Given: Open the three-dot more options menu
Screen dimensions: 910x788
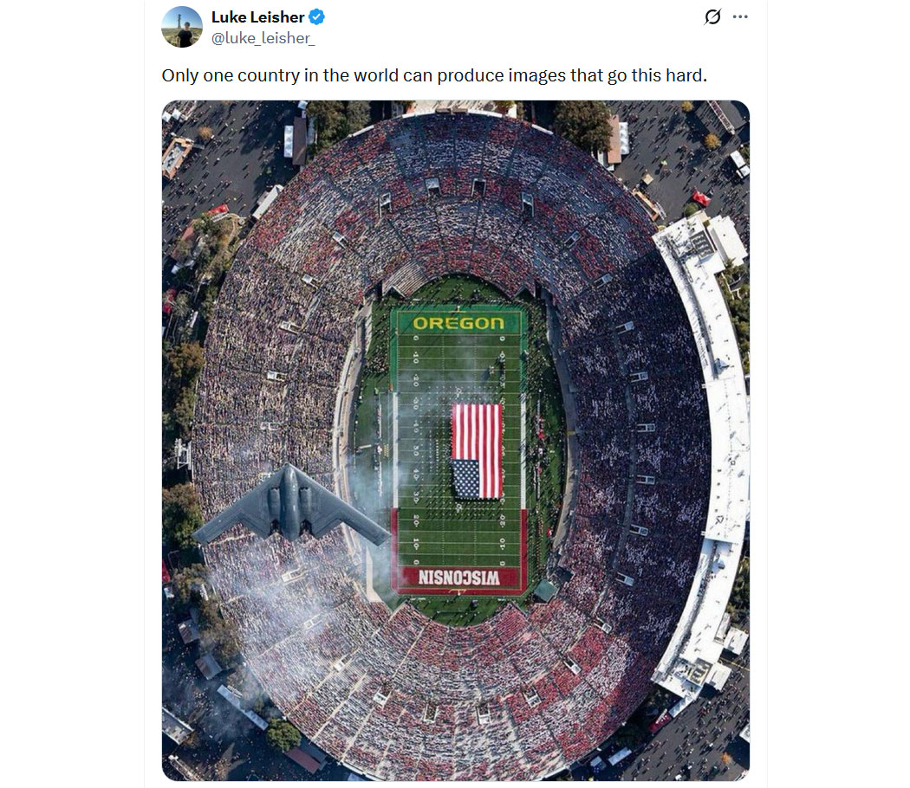Looking at the screenshot, I should (740, 16).
